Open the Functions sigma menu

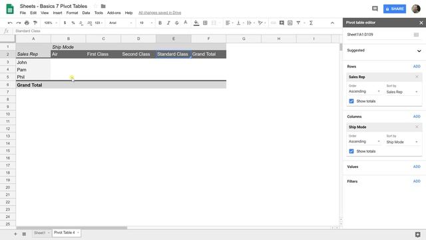pyautogui.click(x=311, y=23)
